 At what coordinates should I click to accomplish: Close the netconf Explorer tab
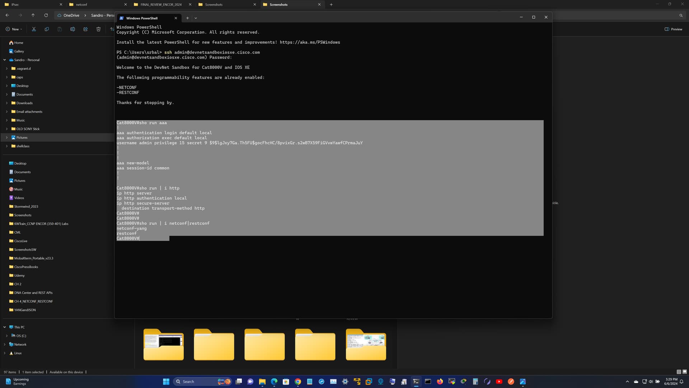[125, 5]
